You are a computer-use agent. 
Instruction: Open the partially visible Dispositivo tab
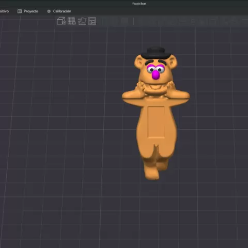4,11
